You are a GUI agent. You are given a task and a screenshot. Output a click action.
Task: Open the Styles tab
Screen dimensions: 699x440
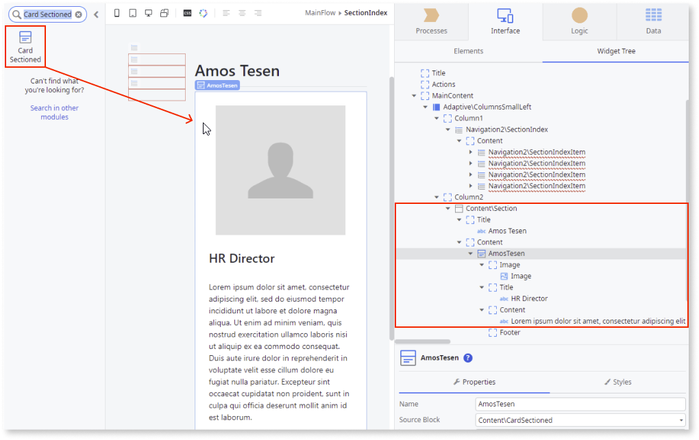(617, 382)
